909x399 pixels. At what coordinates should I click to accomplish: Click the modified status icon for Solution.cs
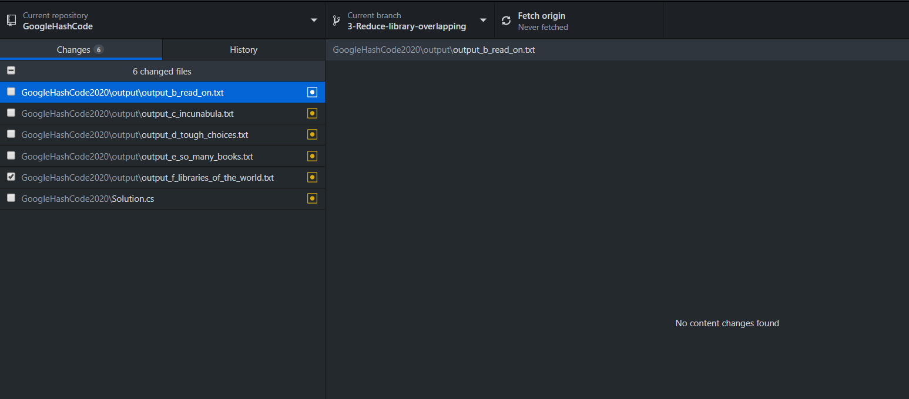point(312,198)
